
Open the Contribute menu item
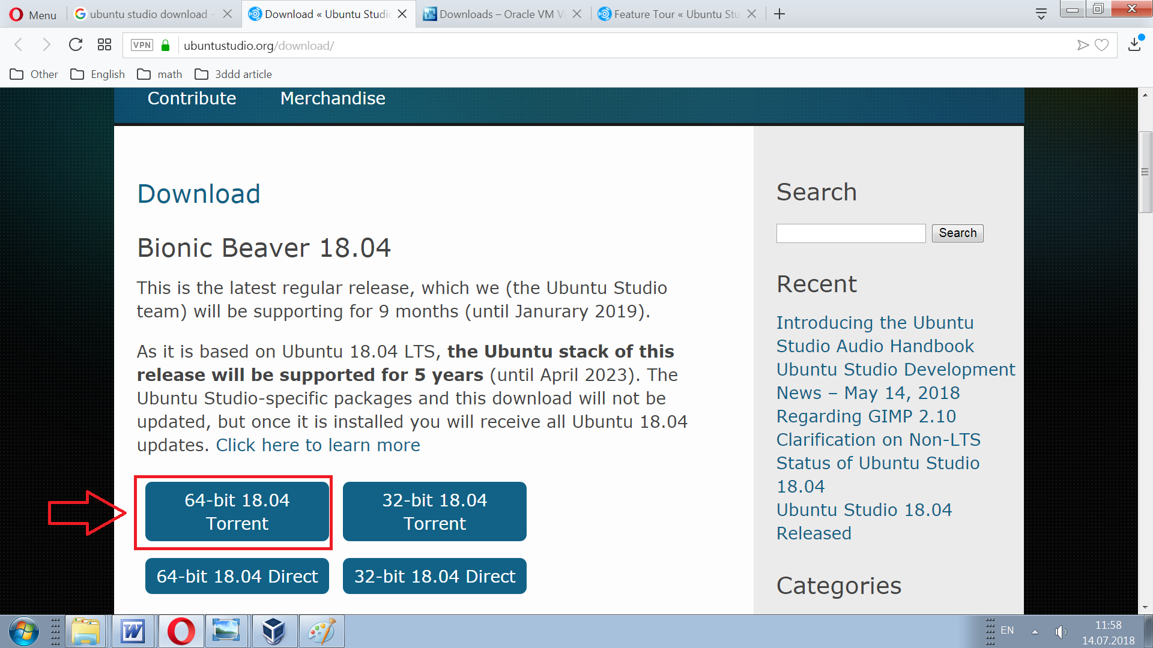coord(192,98)
